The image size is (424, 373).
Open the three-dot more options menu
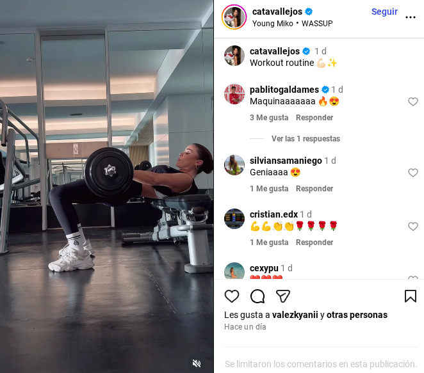[410, 17]
